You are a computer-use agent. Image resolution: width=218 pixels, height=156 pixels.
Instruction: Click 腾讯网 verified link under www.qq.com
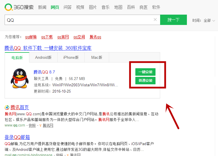[48, 125]
